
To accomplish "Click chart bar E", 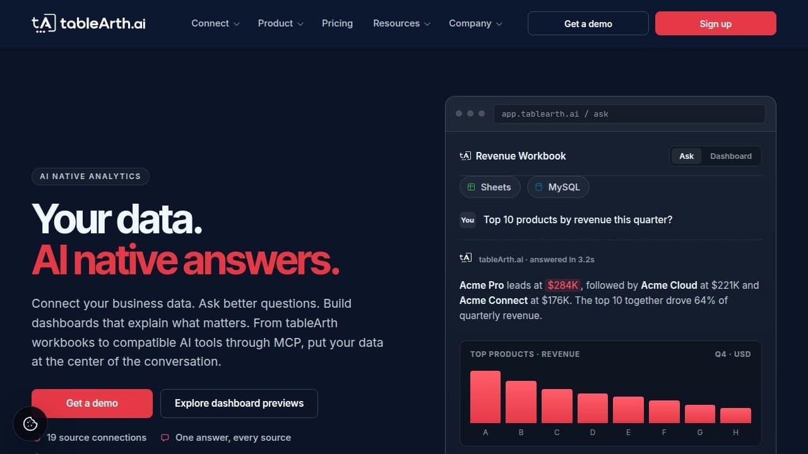I will click(628, 410).
